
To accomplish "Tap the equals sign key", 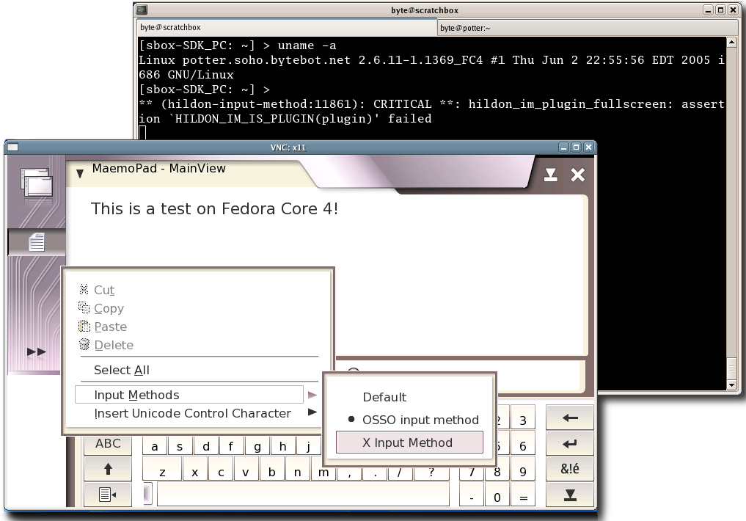I will tap(523, 496).
